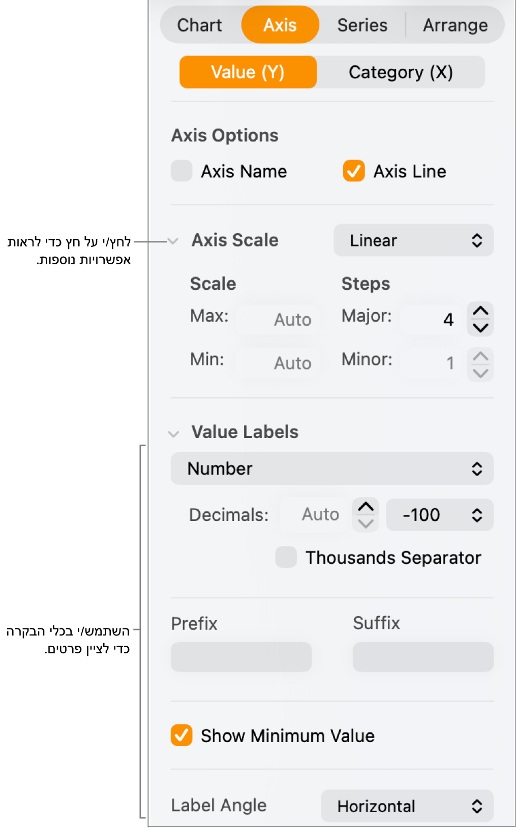Viewport: 516px width, 828px height.
Task: Uncheck the Axis Line checkbox
Action: tap(354, 171)
